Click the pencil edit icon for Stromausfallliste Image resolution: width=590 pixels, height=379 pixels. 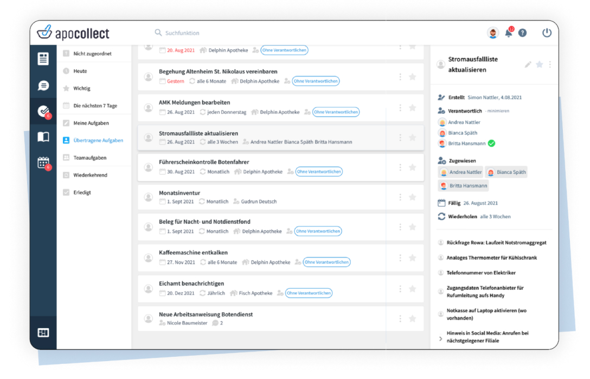coord(528,64)
